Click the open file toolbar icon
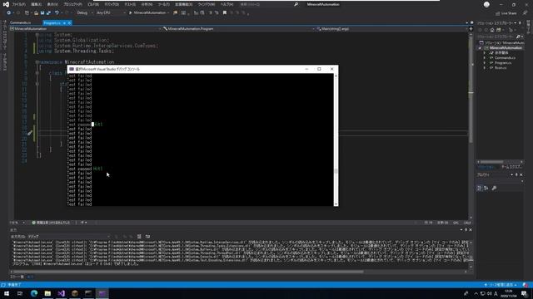 [36, 13]
